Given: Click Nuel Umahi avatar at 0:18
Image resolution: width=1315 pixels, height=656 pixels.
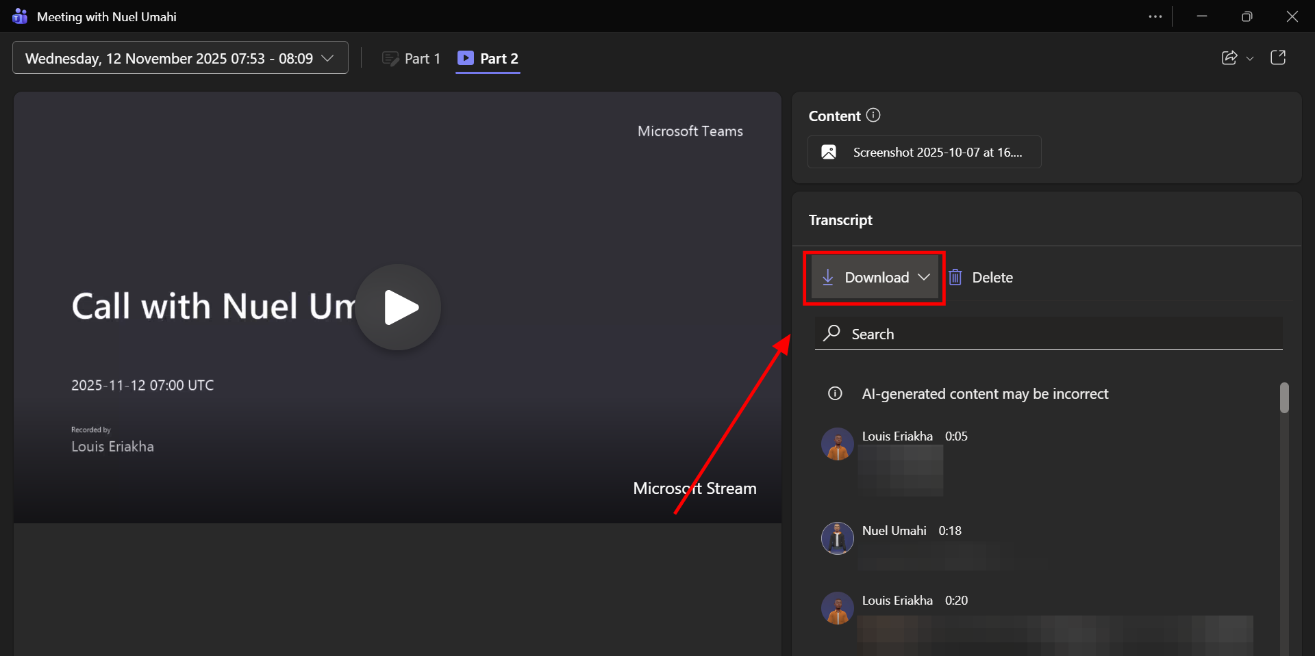Looking at the screenshot, I should coord(838,538).
